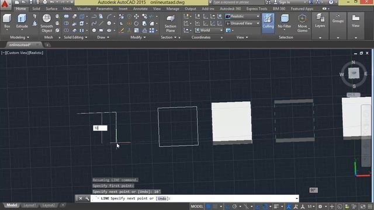Open the Groups panel button

click(x=338, y=19)
